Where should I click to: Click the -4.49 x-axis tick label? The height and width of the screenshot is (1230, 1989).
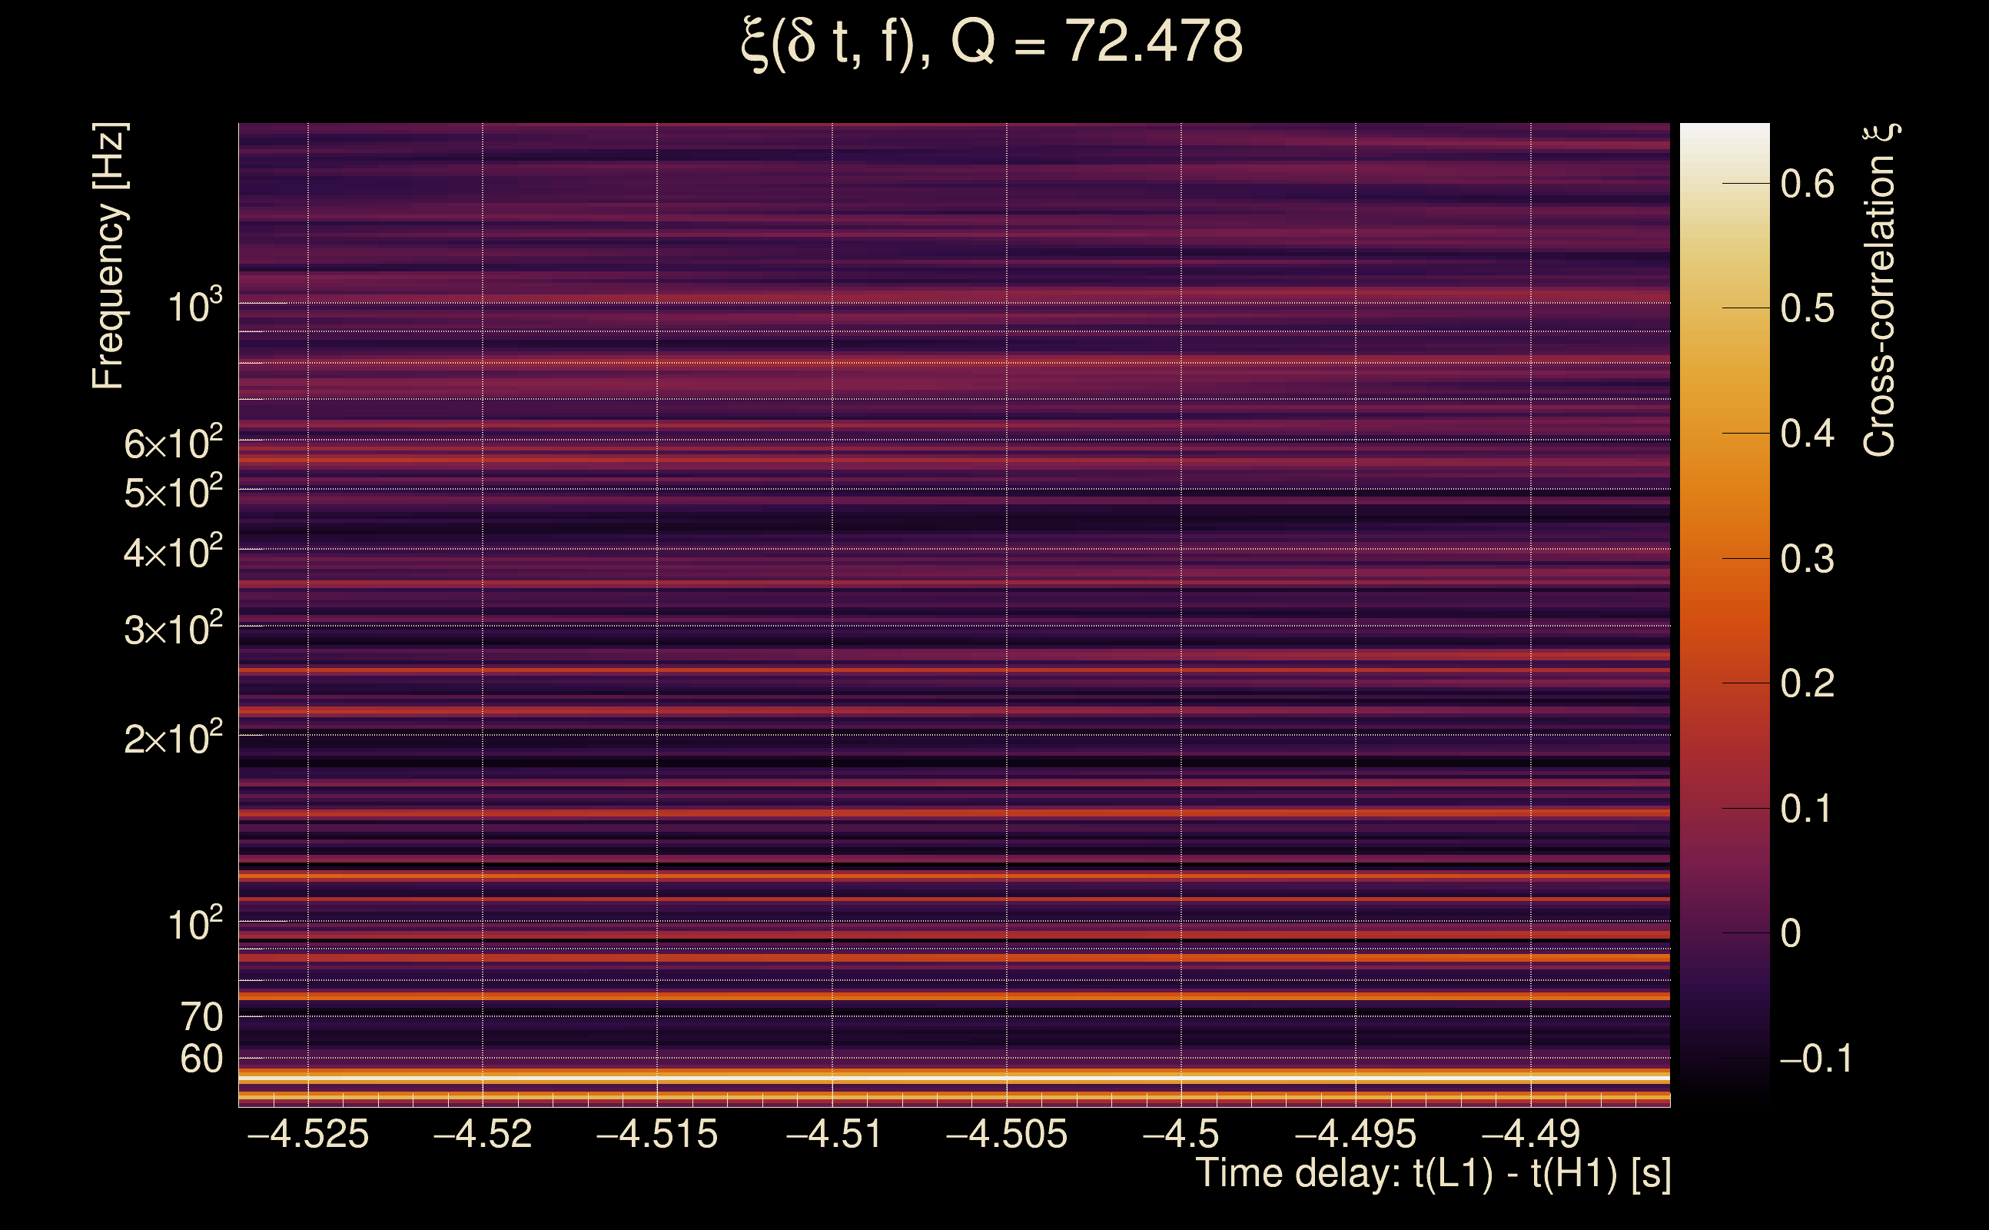[x=1530, y=1134]
